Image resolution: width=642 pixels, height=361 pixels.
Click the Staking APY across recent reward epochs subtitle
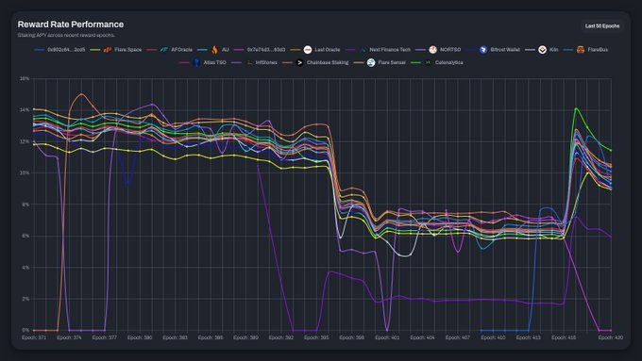pyautogui.click(x=66, y=35)
